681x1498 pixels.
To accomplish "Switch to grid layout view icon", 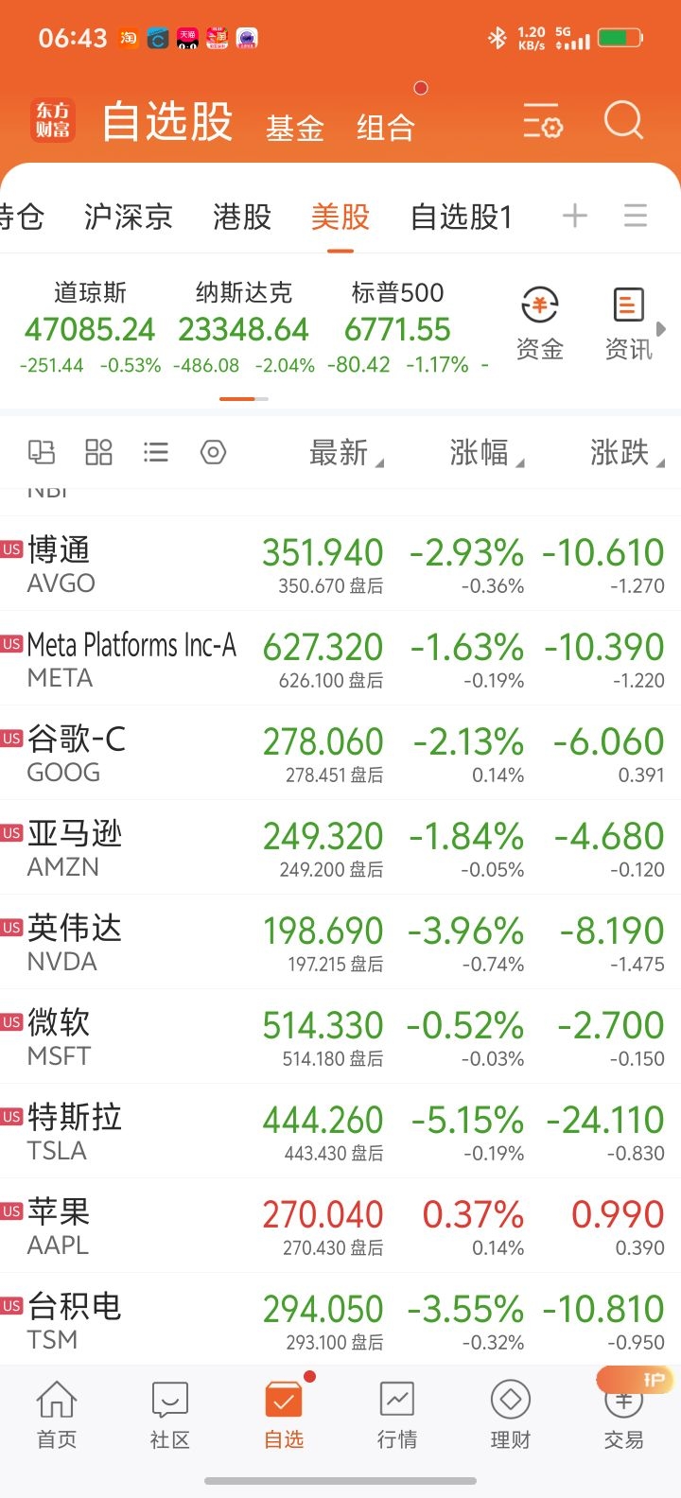I will [98, 452].
